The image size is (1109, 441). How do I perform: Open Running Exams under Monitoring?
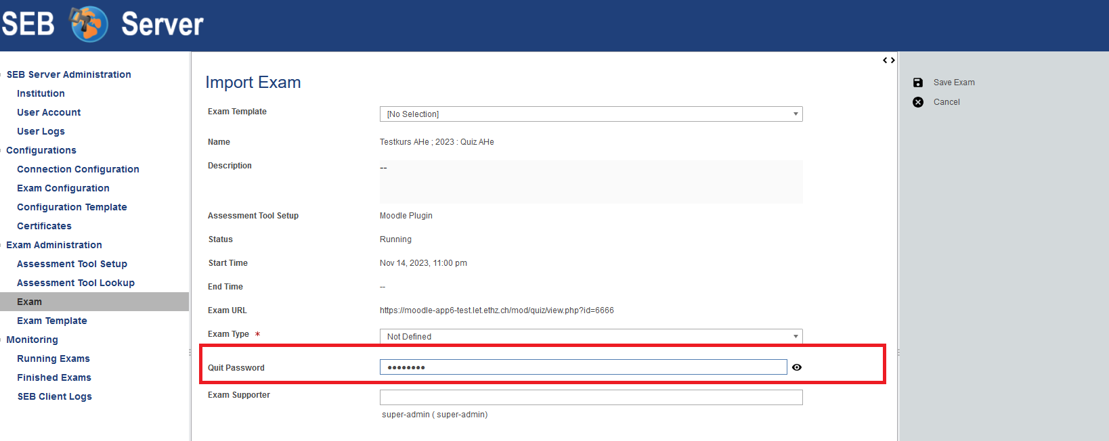click(x=53, y=358)
